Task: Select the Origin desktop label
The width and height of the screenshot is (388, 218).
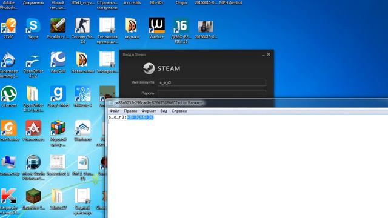Action: [x=181, y=2]
